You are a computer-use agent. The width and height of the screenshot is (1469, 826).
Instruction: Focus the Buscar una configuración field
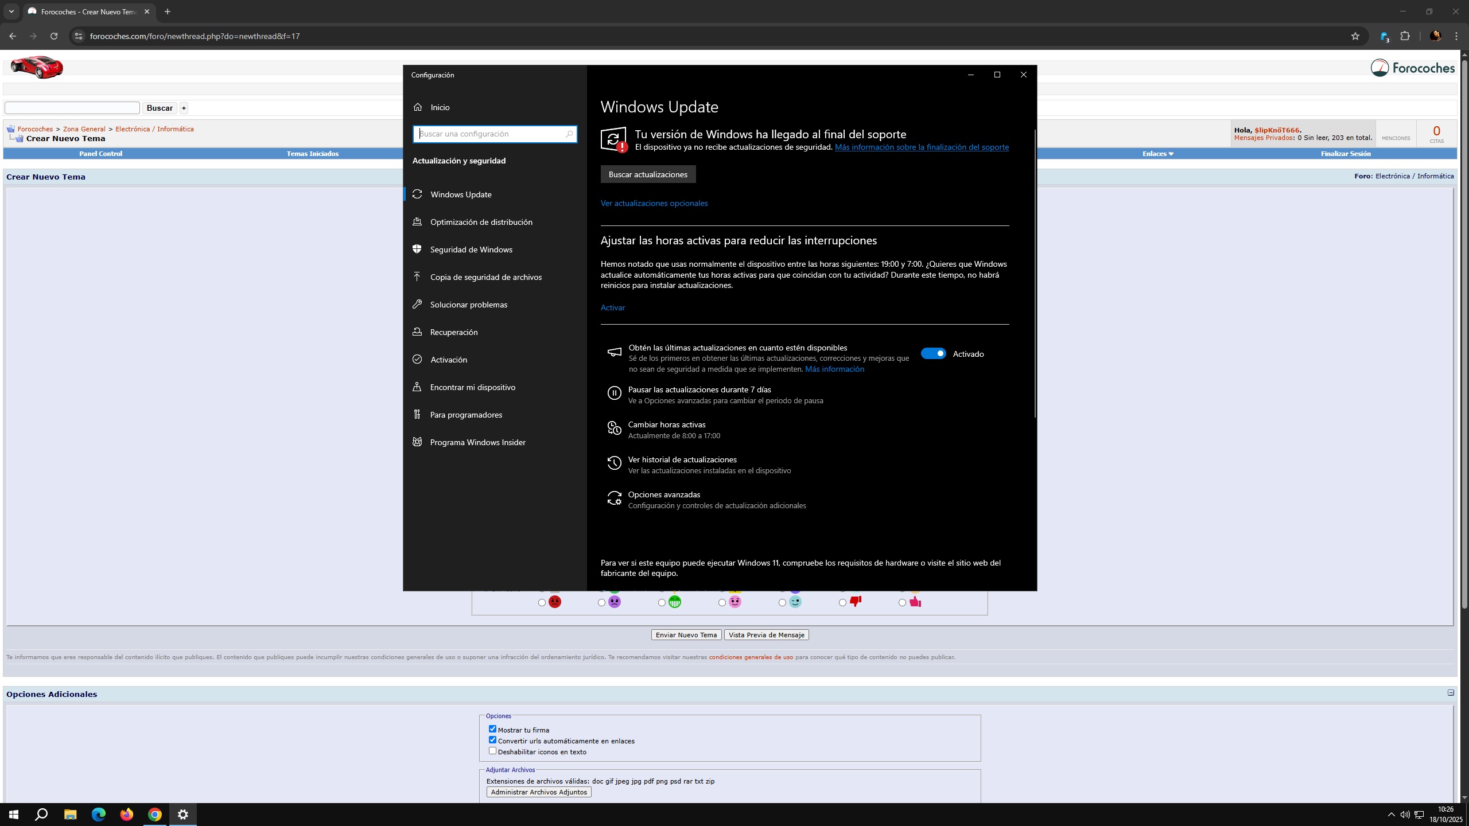coord(495,134)
